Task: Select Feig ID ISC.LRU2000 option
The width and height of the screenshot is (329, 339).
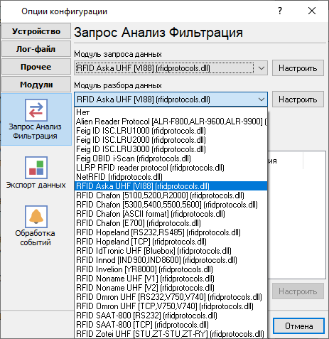Action: click(171, 140)
